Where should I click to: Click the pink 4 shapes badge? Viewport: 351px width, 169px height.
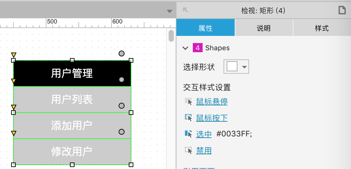coord(198,48)
